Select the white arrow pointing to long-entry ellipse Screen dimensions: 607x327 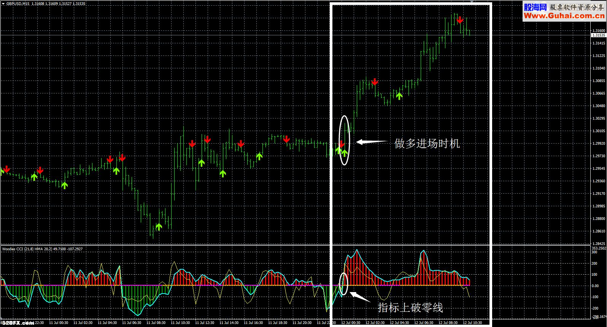tap(371, 142)
